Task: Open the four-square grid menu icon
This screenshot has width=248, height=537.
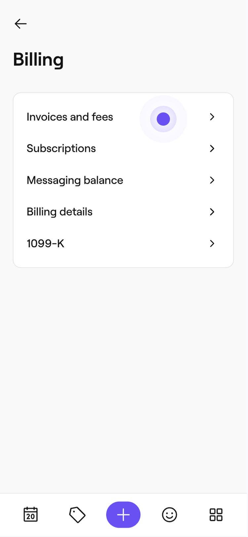Action: (216, 515)
